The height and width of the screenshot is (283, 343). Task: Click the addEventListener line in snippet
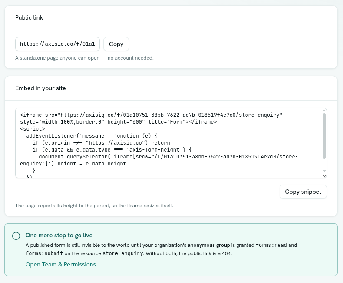tap(92, 136)
